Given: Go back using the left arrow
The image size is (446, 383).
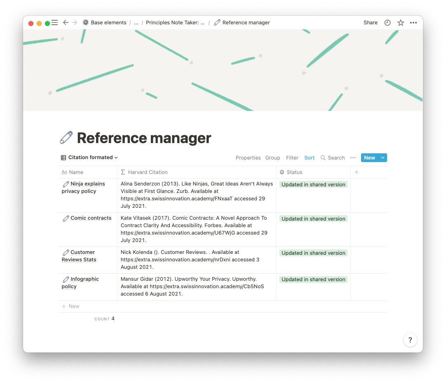Looking at the screenshot, I should 66,23.
